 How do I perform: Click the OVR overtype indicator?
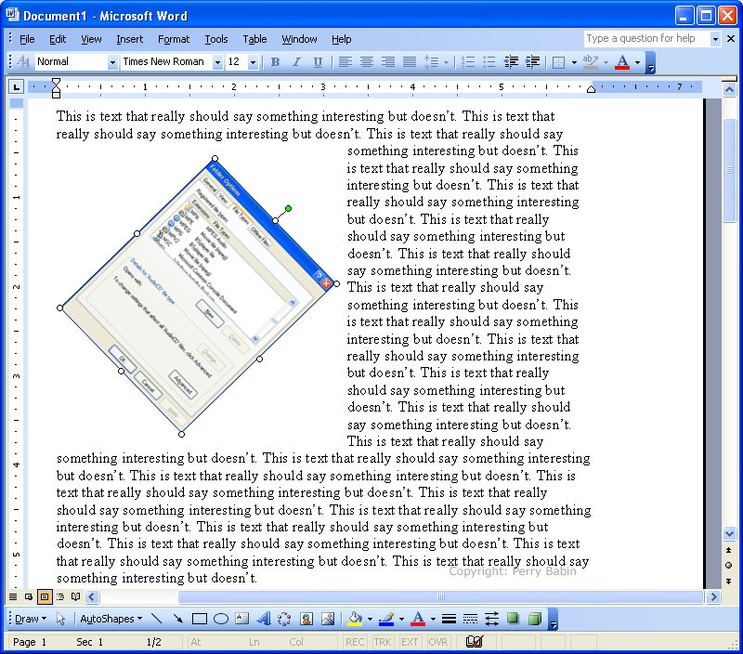(x=437, y=642)
